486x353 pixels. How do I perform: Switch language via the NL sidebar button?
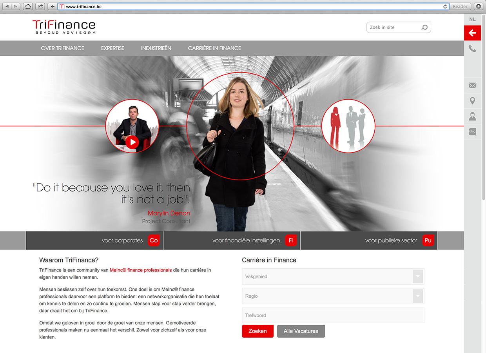coord(472,19)
